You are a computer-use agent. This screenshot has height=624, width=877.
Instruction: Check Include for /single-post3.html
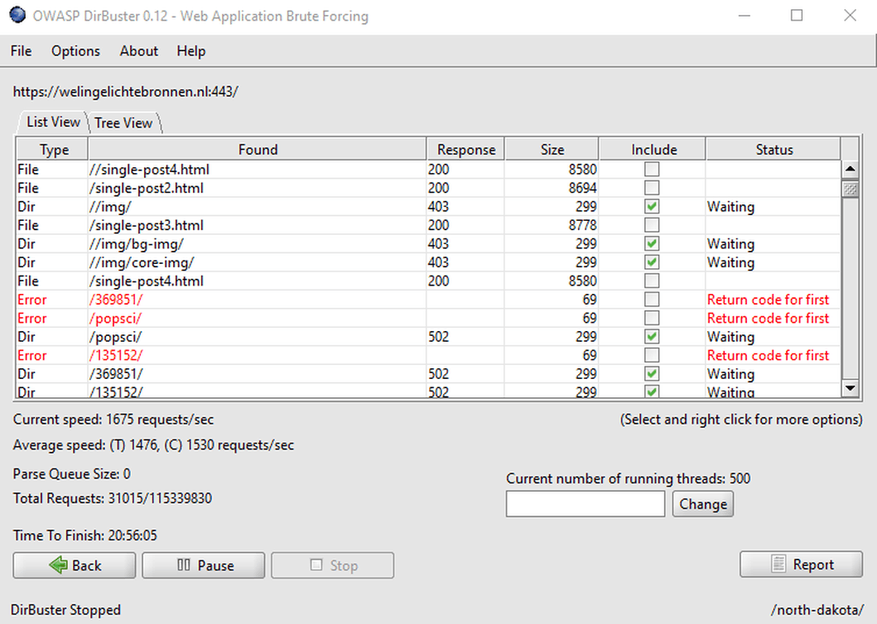(652, 225)
